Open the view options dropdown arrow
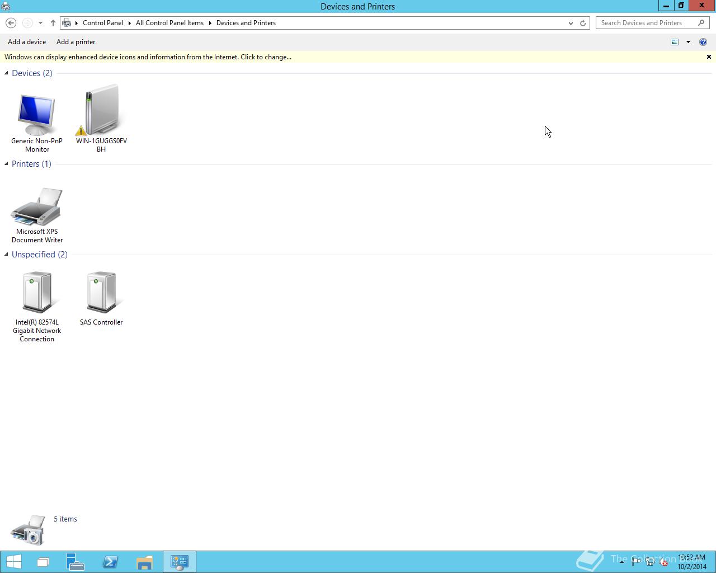The height and width of the screenshot is (573, 716). (x=688, y=42)
